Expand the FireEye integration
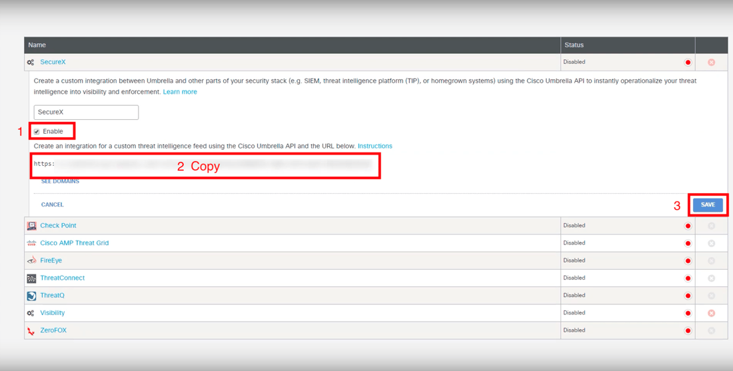The image size is (733, 371). point(51,260)
